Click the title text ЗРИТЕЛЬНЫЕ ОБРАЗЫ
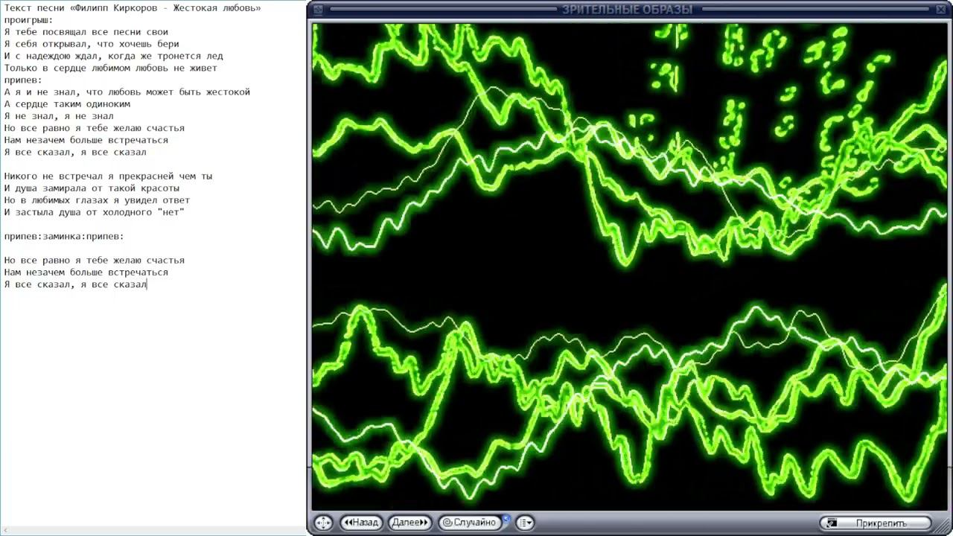953x536 pixels. click(627, 10)
